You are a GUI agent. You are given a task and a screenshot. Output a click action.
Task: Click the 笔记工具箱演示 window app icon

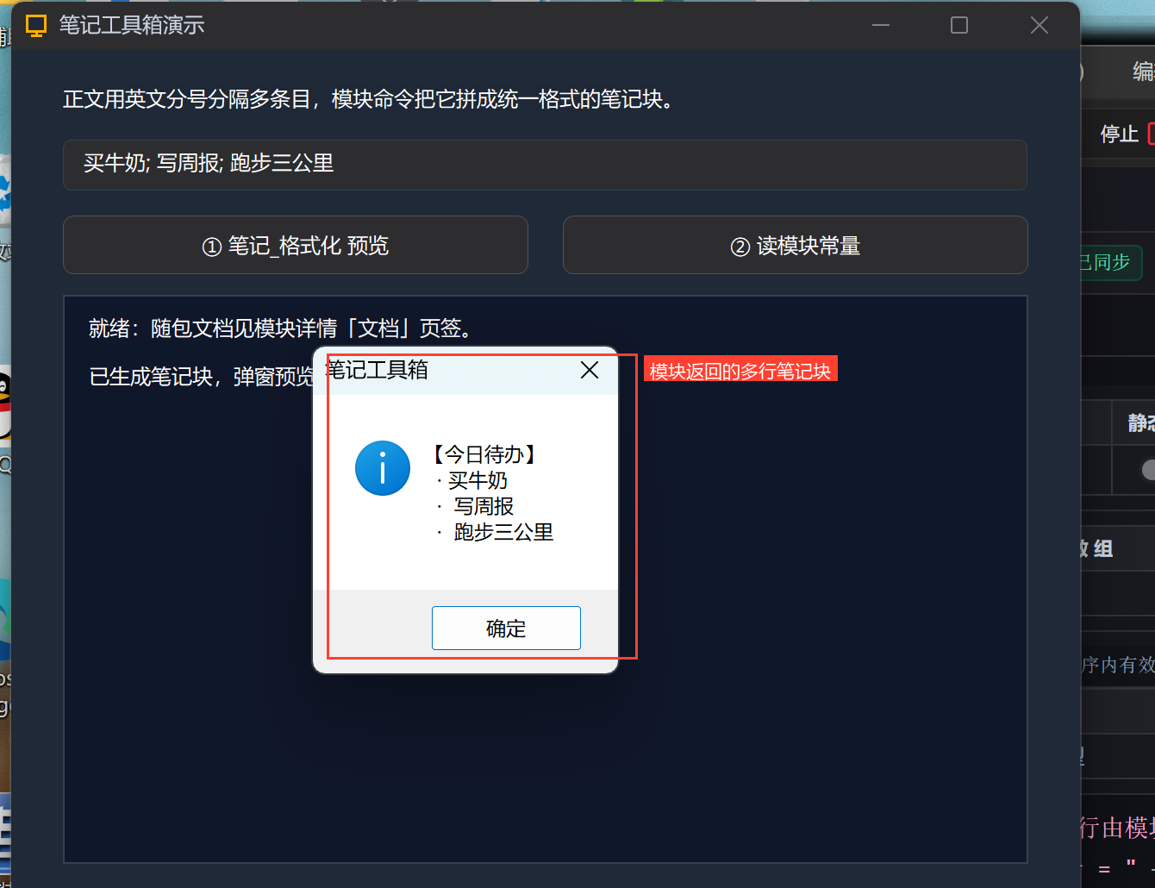(36, 25)
